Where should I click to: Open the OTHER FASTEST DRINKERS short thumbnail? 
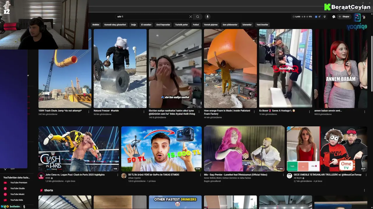(175, 202)
